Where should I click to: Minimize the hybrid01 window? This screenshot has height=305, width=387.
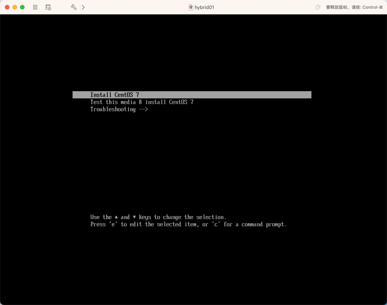click(15, 7)
